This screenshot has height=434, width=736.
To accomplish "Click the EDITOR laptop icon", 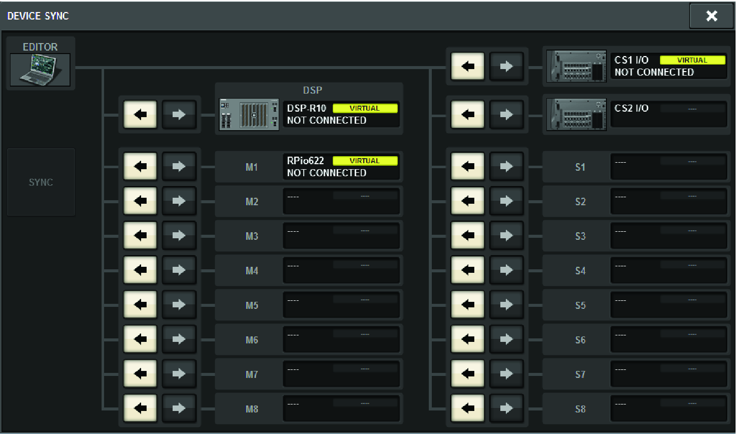I will [x=40, y=70].
